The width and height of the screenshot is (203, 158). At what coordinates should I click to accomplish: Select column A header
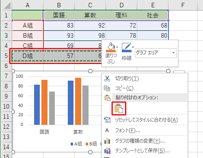click(28, 5)
